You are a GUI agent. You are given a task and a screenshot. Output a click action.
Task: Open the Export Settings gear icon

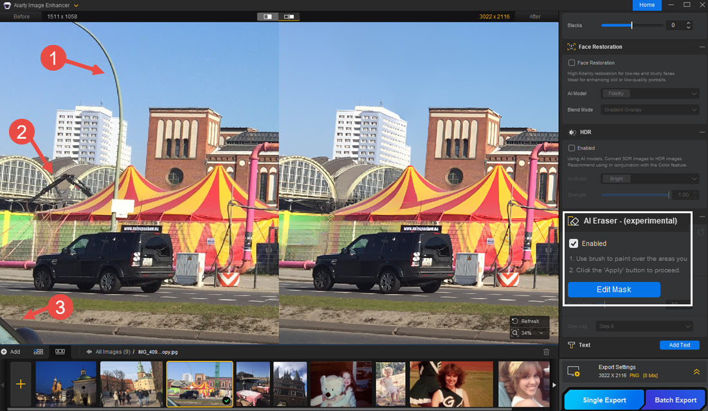tap(574, 371)
